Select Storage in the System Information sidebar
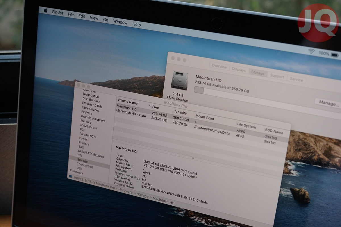The height and width of the screenshot is (227, 341). point(89,163)
